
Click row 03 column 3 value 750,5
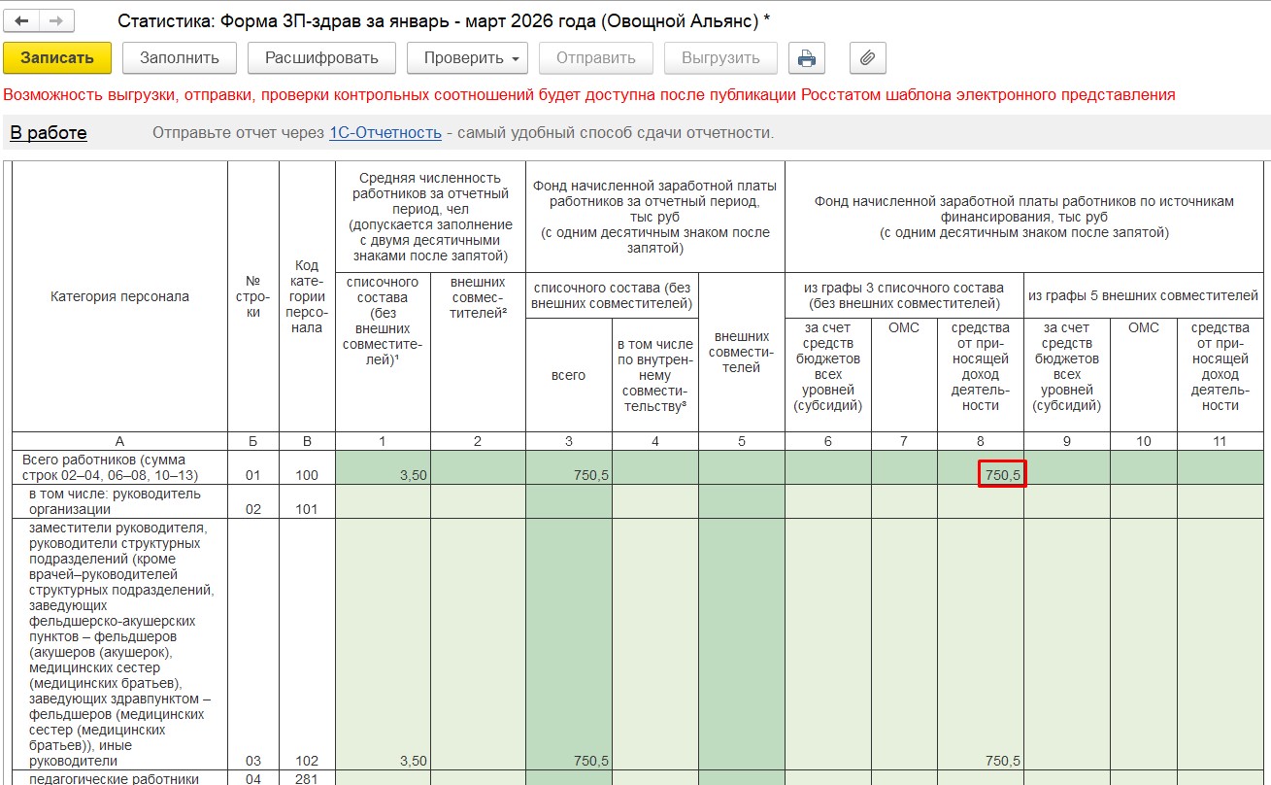point(568,761)
